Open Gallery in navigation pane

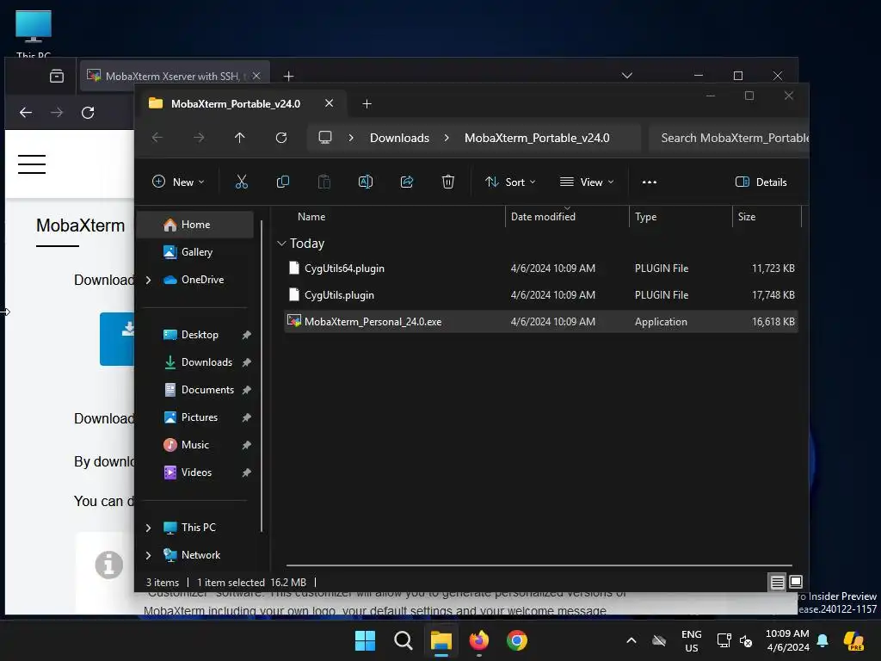click(197, 252)
